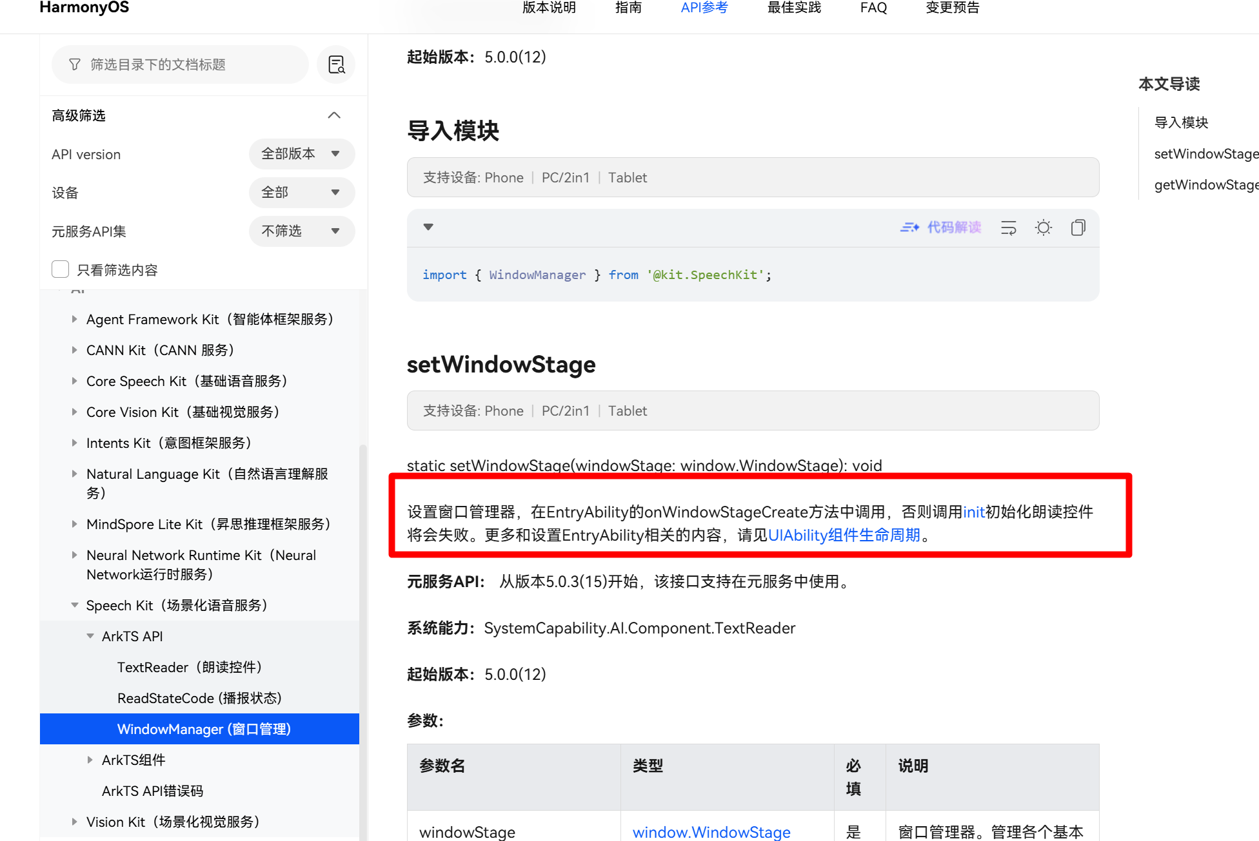
Task: Collapse the code block with the triangle
Action: point(428,227)
